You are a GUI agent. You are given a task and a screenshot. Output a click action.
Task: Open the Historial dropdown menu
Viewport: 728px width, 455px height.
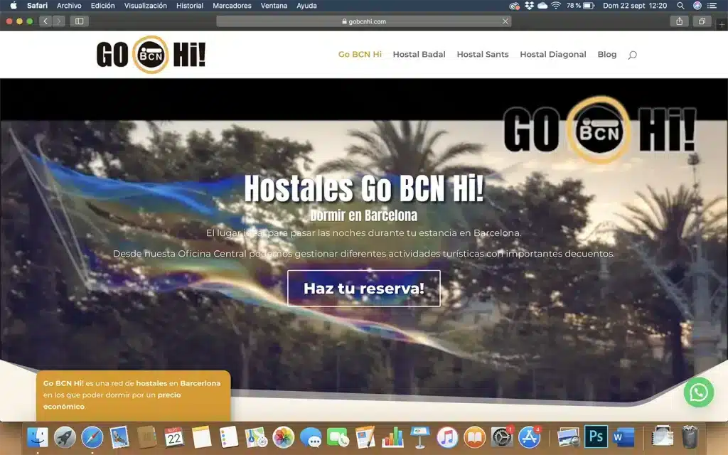[189, 6]
